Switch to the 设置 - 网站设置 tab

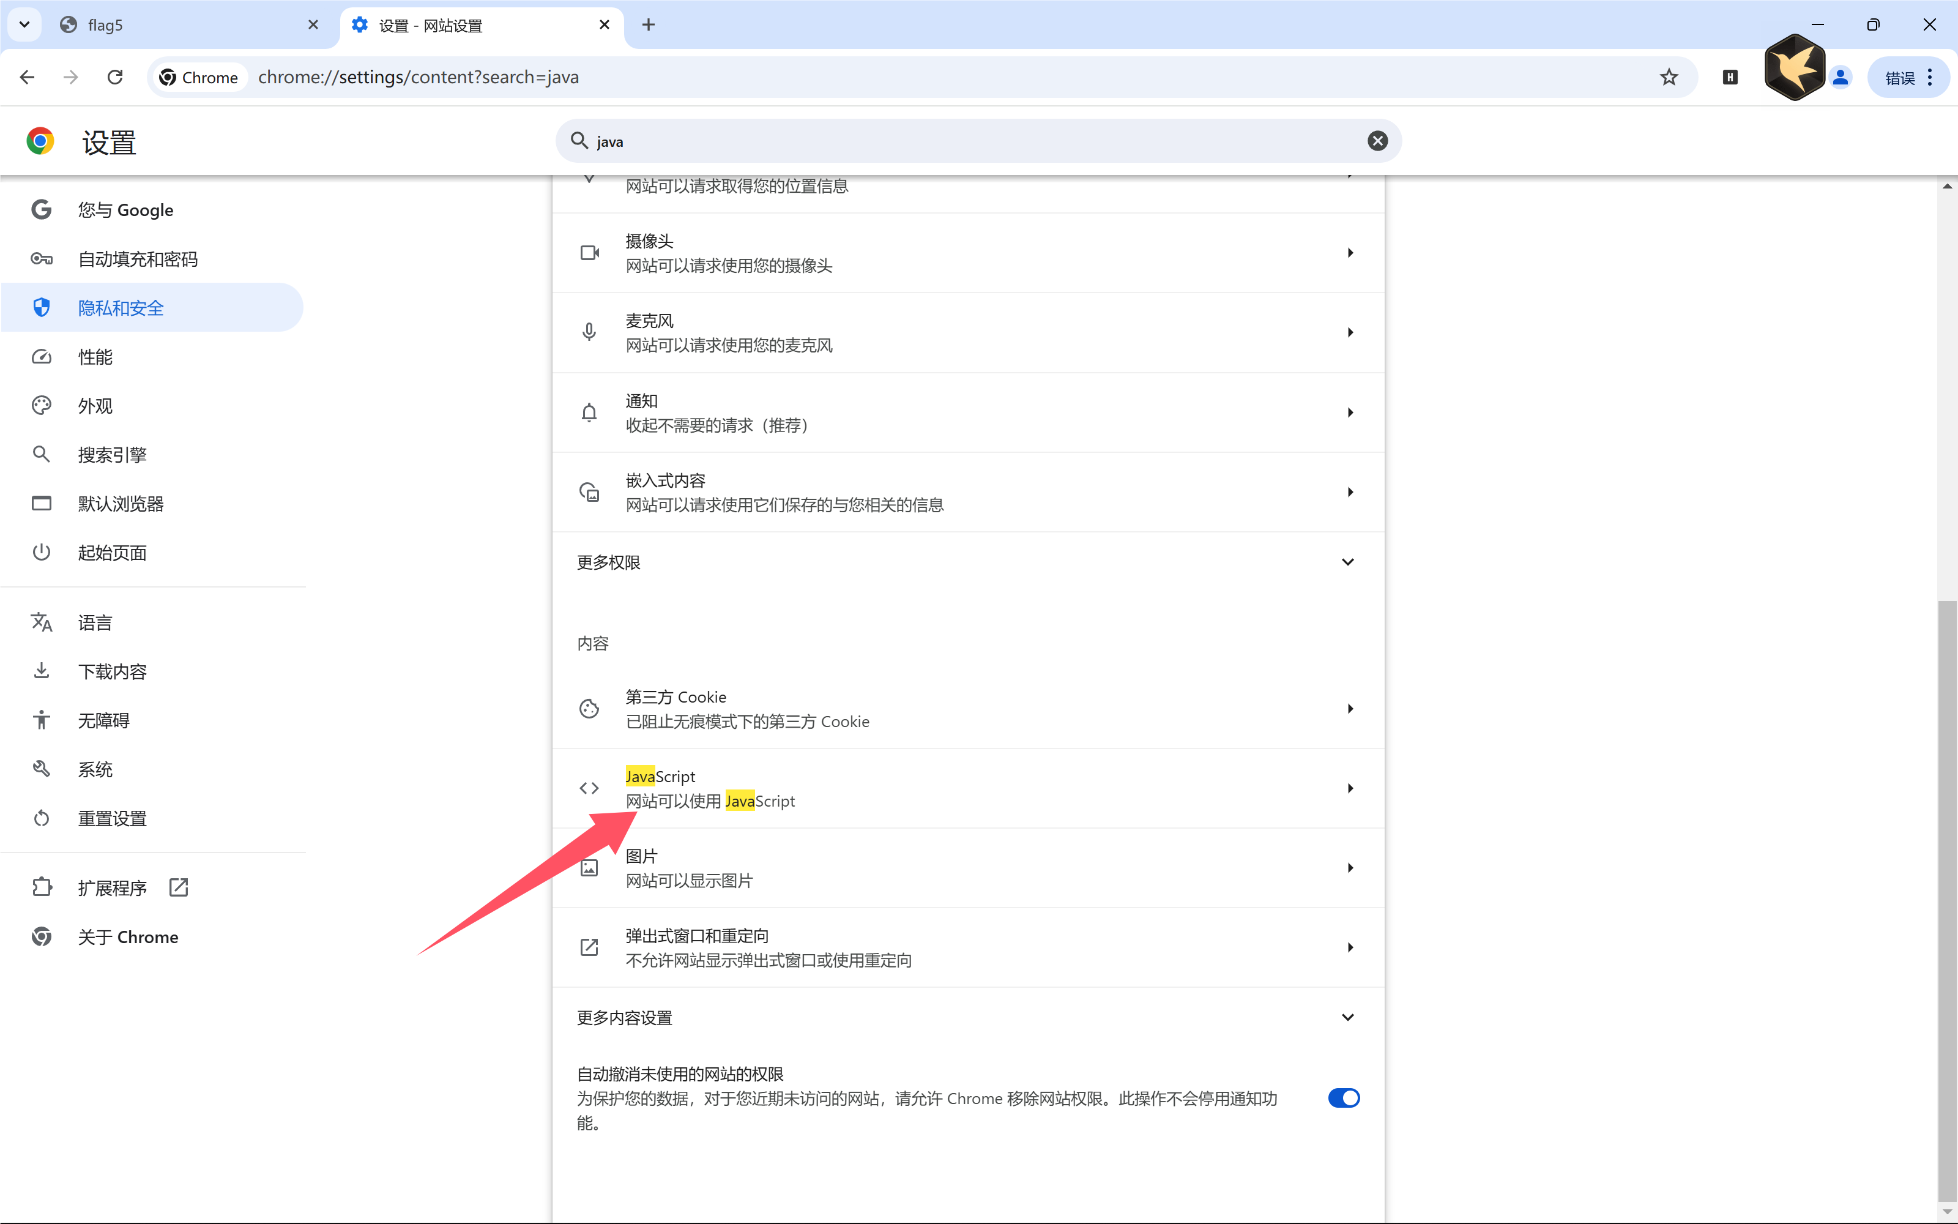[482, 25]
